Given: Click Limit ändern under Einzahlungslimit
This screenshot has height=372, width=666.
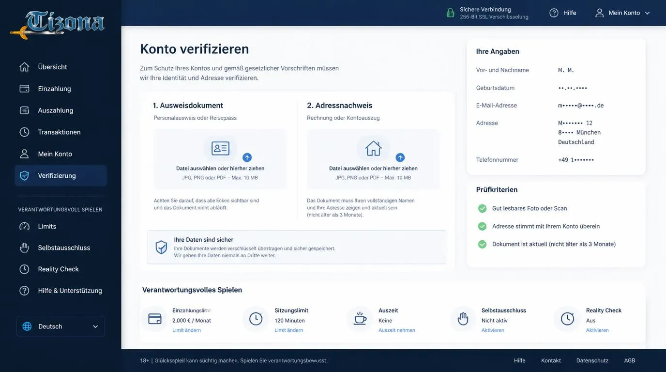Looking at the screenshot, I should coord(186,330).
